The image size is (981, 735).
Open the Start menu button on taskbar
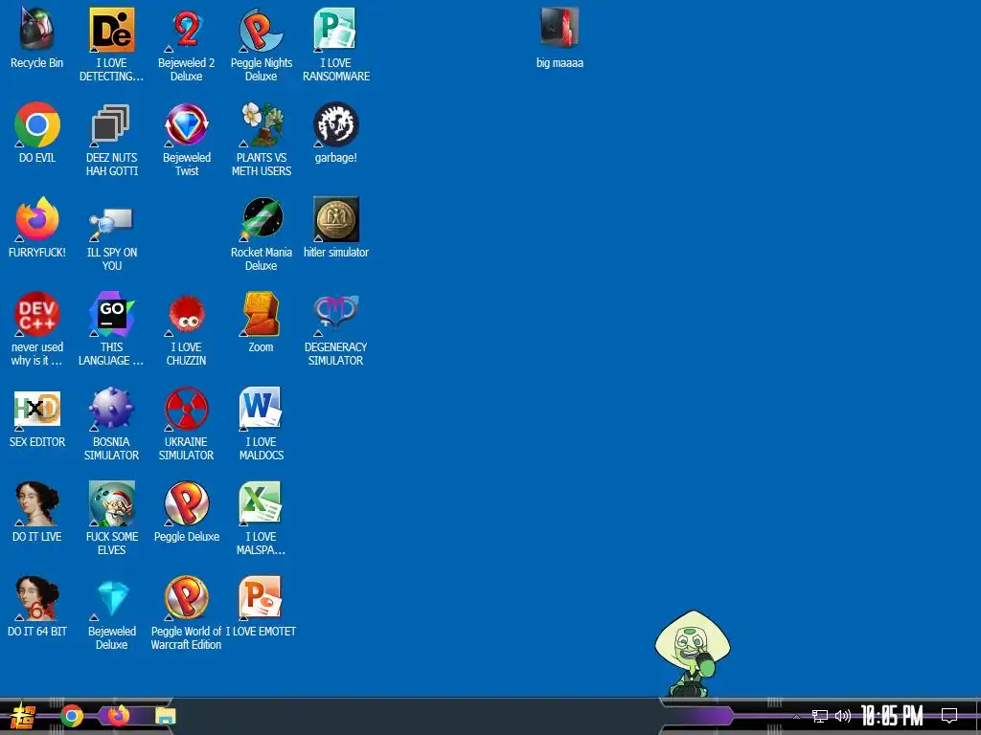coord(23,716)
